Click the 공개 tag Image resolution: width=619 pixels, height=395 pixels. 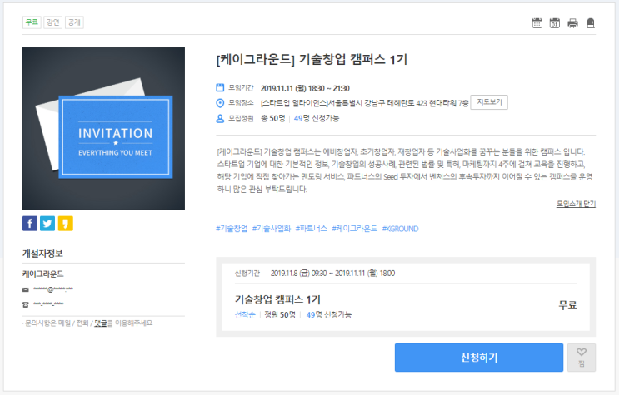74,22
